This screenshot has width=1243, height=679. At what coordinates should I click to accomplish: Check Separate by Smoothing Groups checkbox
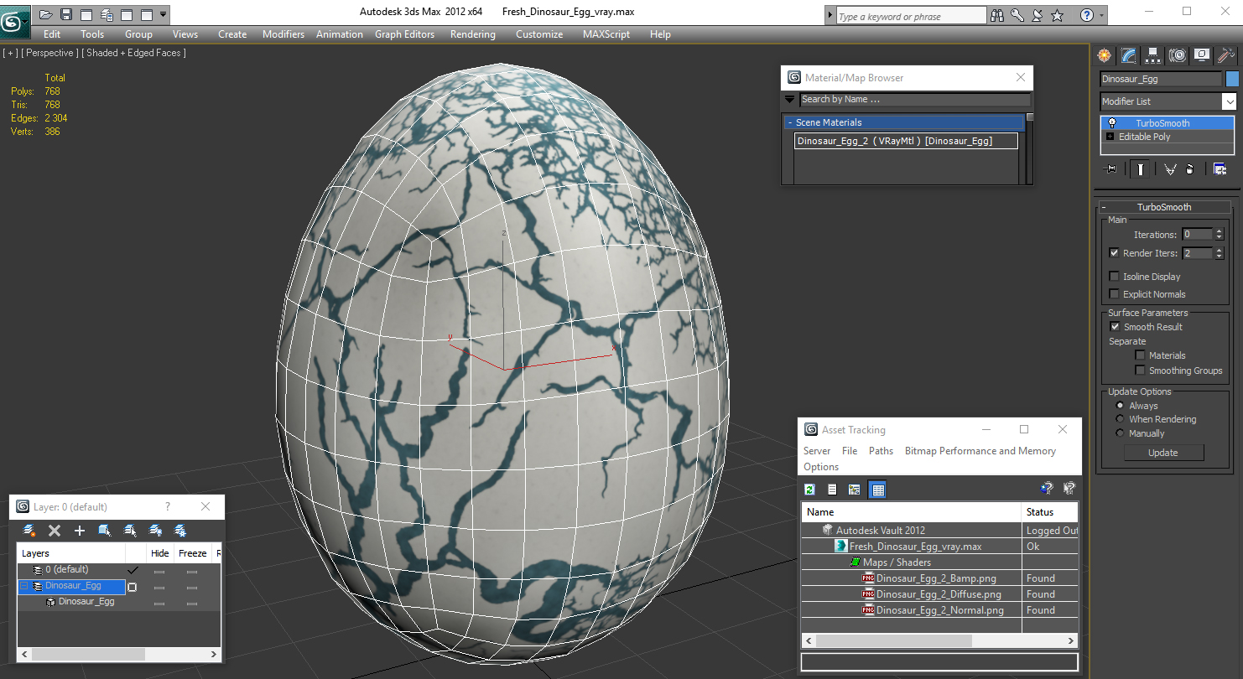coord(1140,370)
